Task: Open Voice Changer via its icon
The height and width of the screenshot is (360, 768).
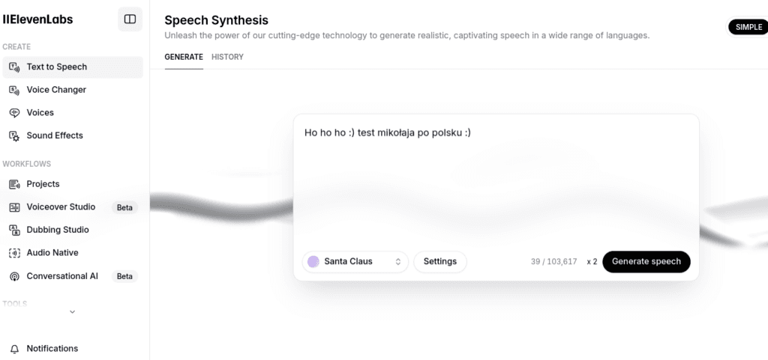Action: click(14, 90)
